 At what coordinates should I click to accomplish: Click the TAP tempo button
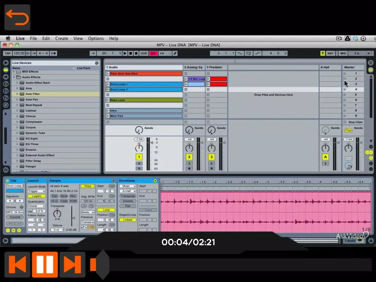[x=8, y=53]
